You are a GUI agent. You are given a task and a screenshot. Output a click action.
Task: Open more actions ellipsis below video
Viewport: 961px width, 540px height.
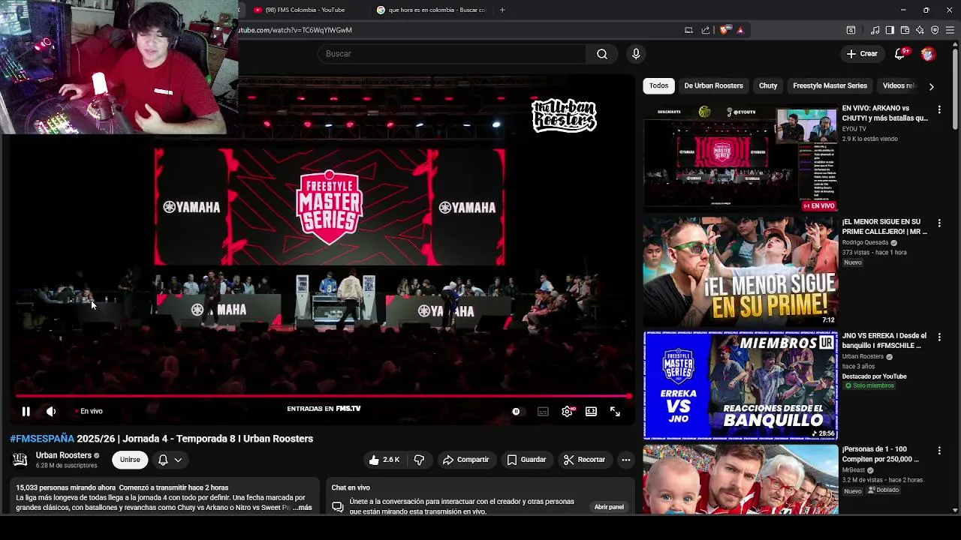pos(625,460)
